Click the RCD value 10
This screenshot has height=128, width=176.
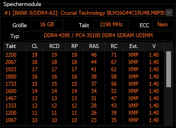tap(54, 120)
